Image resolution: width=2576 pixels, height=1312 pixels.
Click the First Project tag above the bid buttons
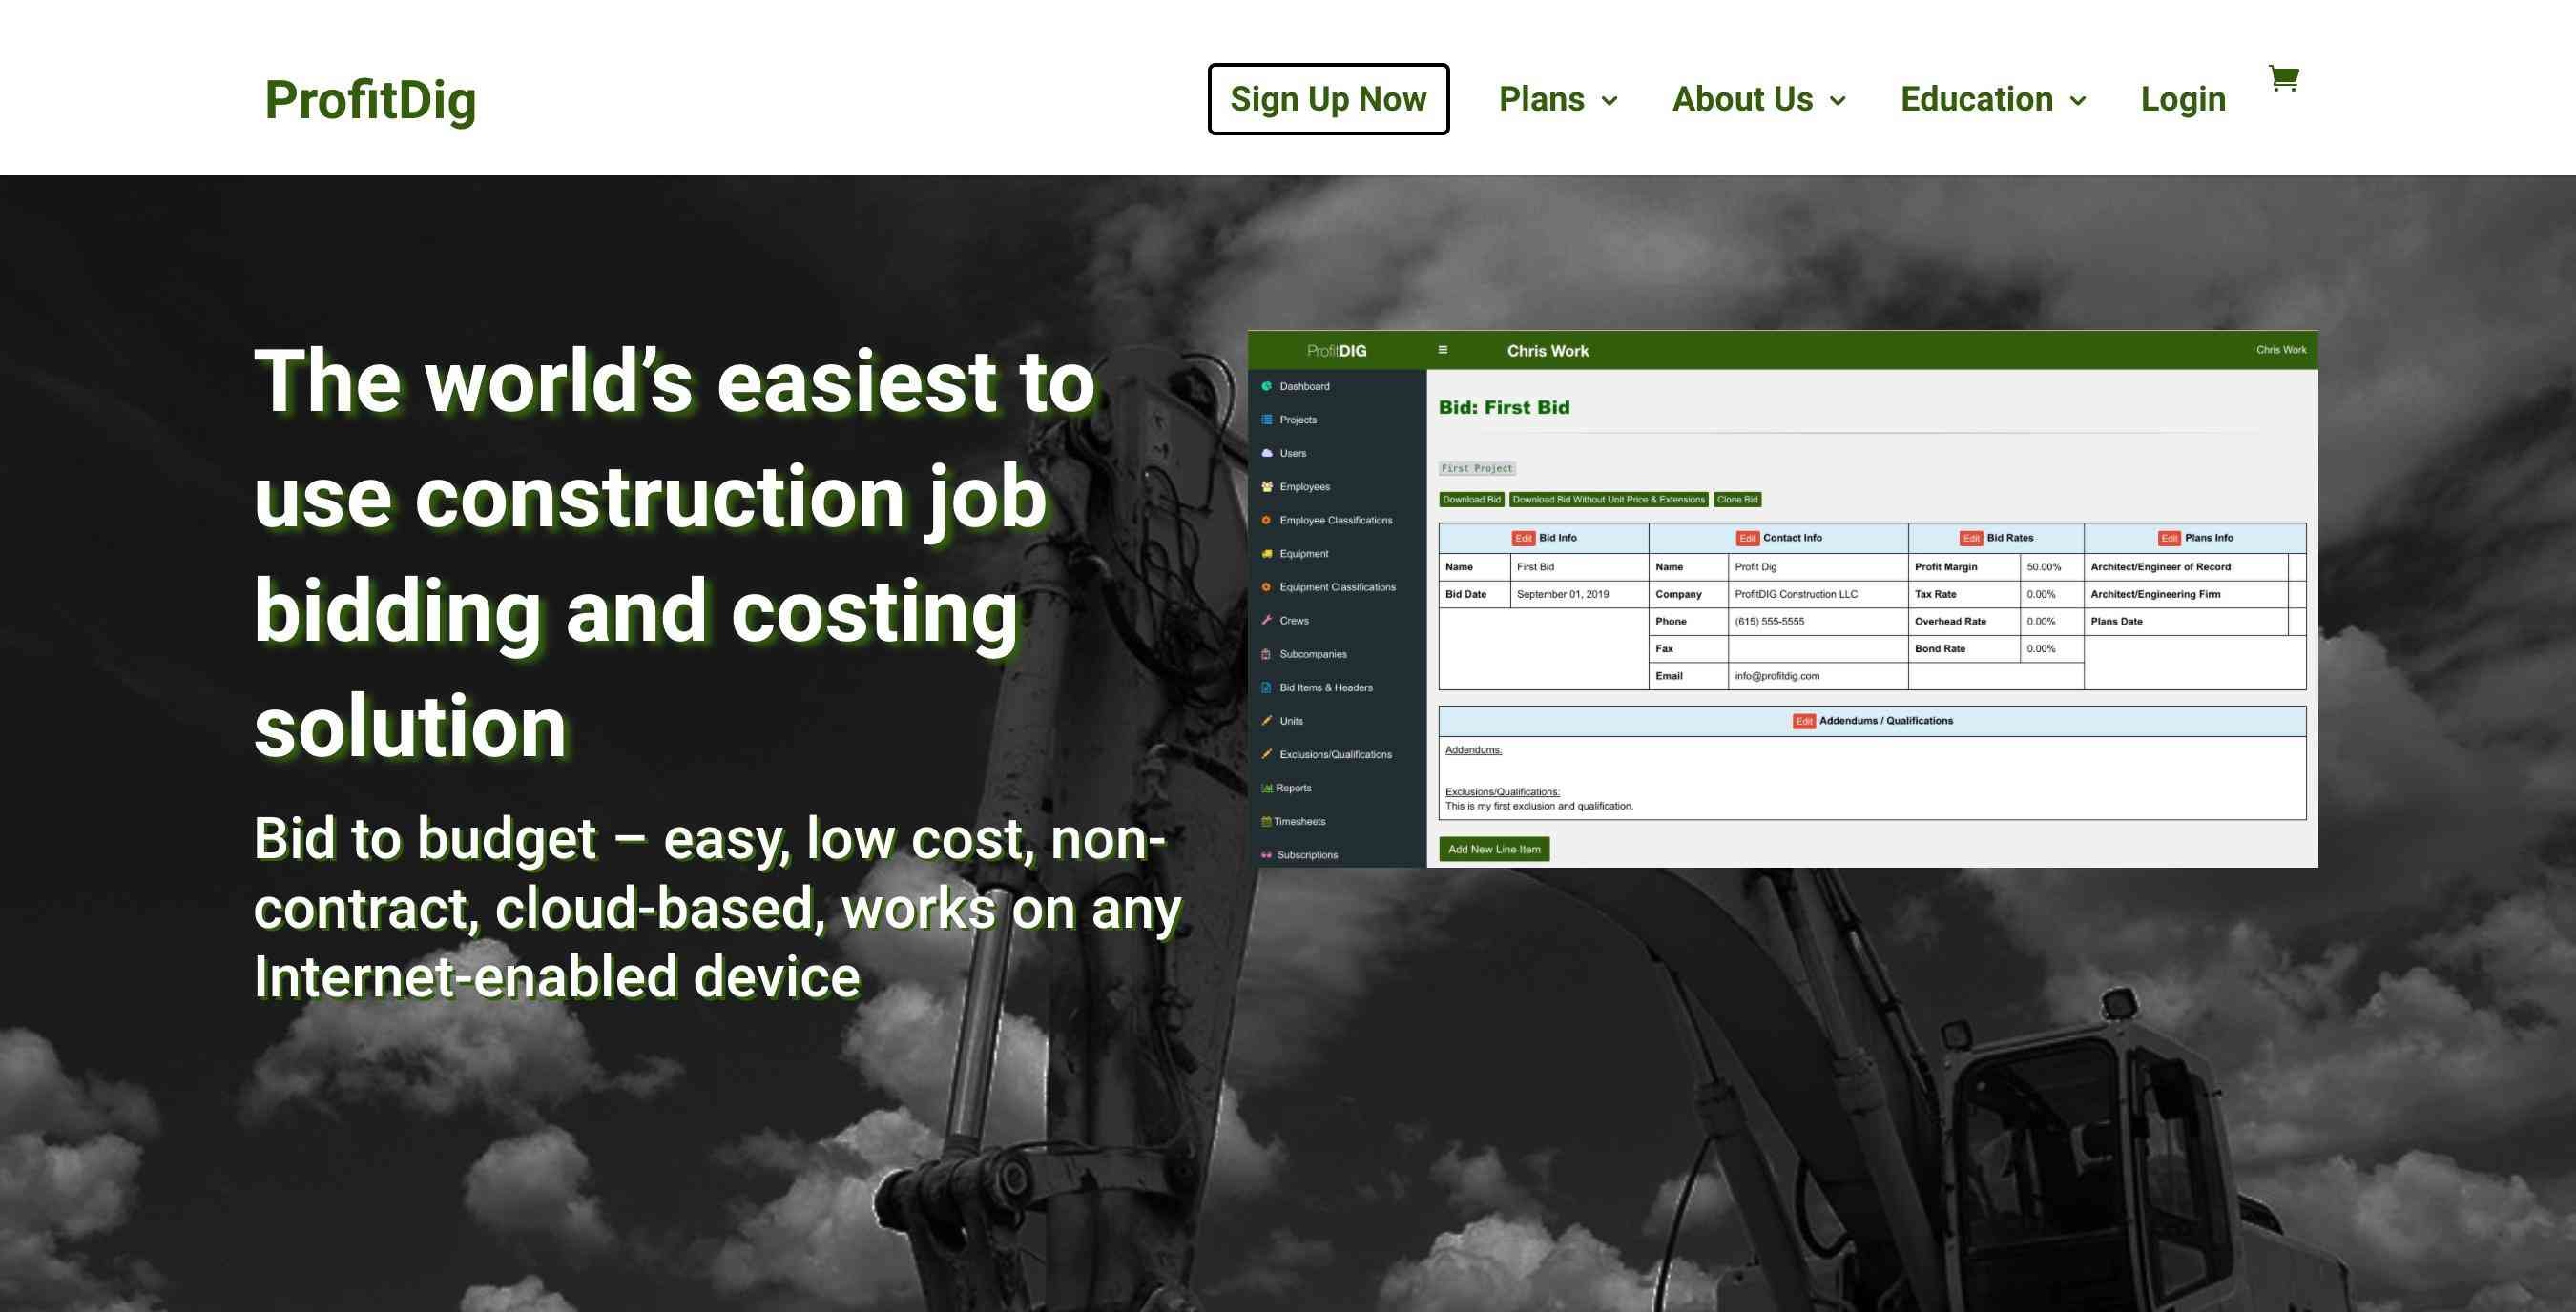tap(1477, 467)
